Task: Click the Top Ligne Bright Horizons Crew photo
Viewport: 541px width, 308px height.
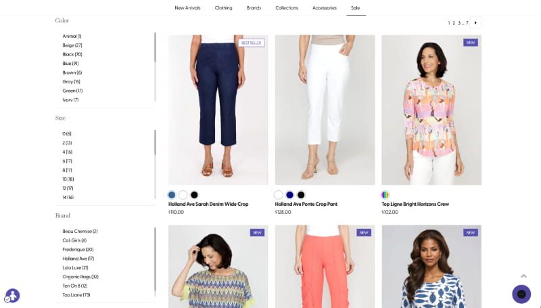Action: click(431, 110)
